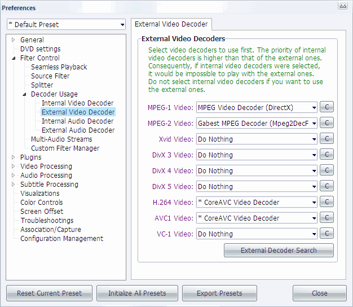Expand the General tree node
Image resolution: width=353 pixels, height=307 pixels.
(x=14, y=40)
